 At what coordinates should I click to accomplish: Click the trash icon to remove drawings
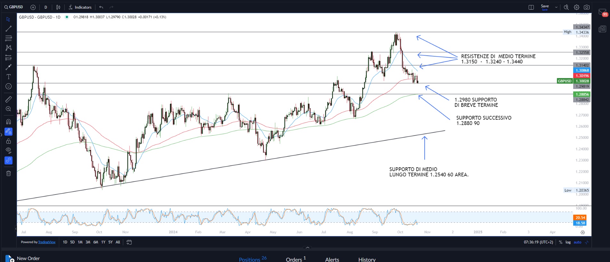pyautogui.click(x=9, y=173)
